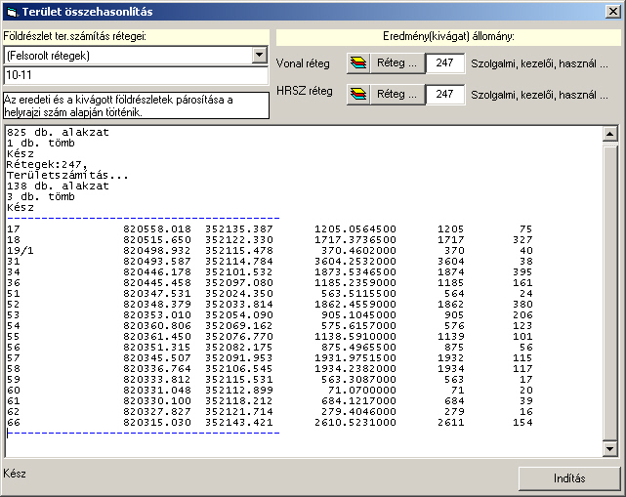Click the '138 db. alakzat' line
The width and height of the screenshot is (626, 497).
(x=58, y=186)
